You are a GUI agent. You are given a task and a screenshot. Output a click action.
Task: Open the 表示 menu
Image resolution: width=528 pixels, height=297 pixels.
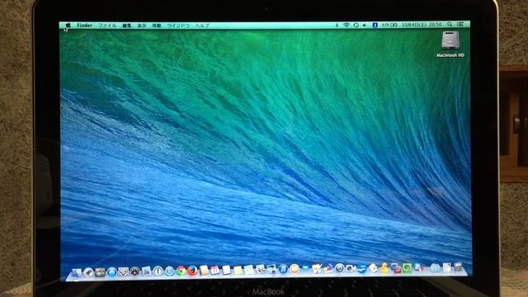pyautogui.click(x=142, y=26)
